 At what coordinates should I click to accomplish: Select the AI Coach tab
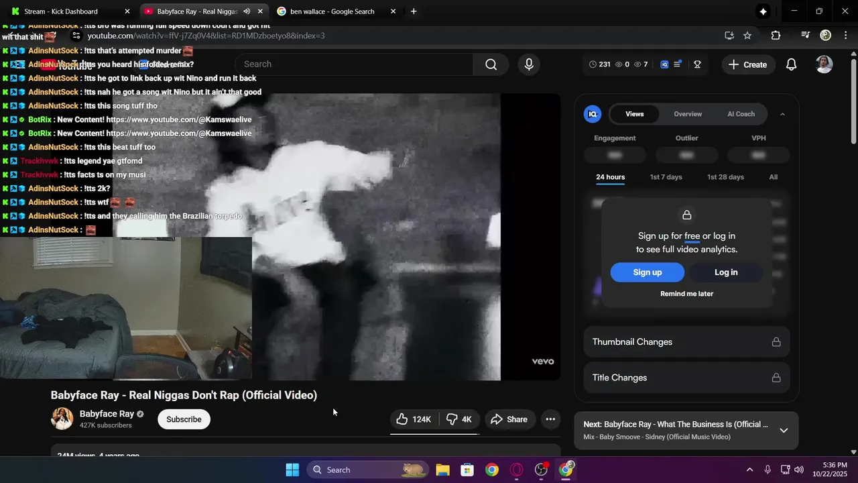coord(741,114)
